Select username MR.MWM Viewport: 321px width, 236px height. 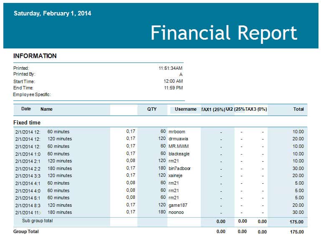pyautogui.click(x=179, y=147)
